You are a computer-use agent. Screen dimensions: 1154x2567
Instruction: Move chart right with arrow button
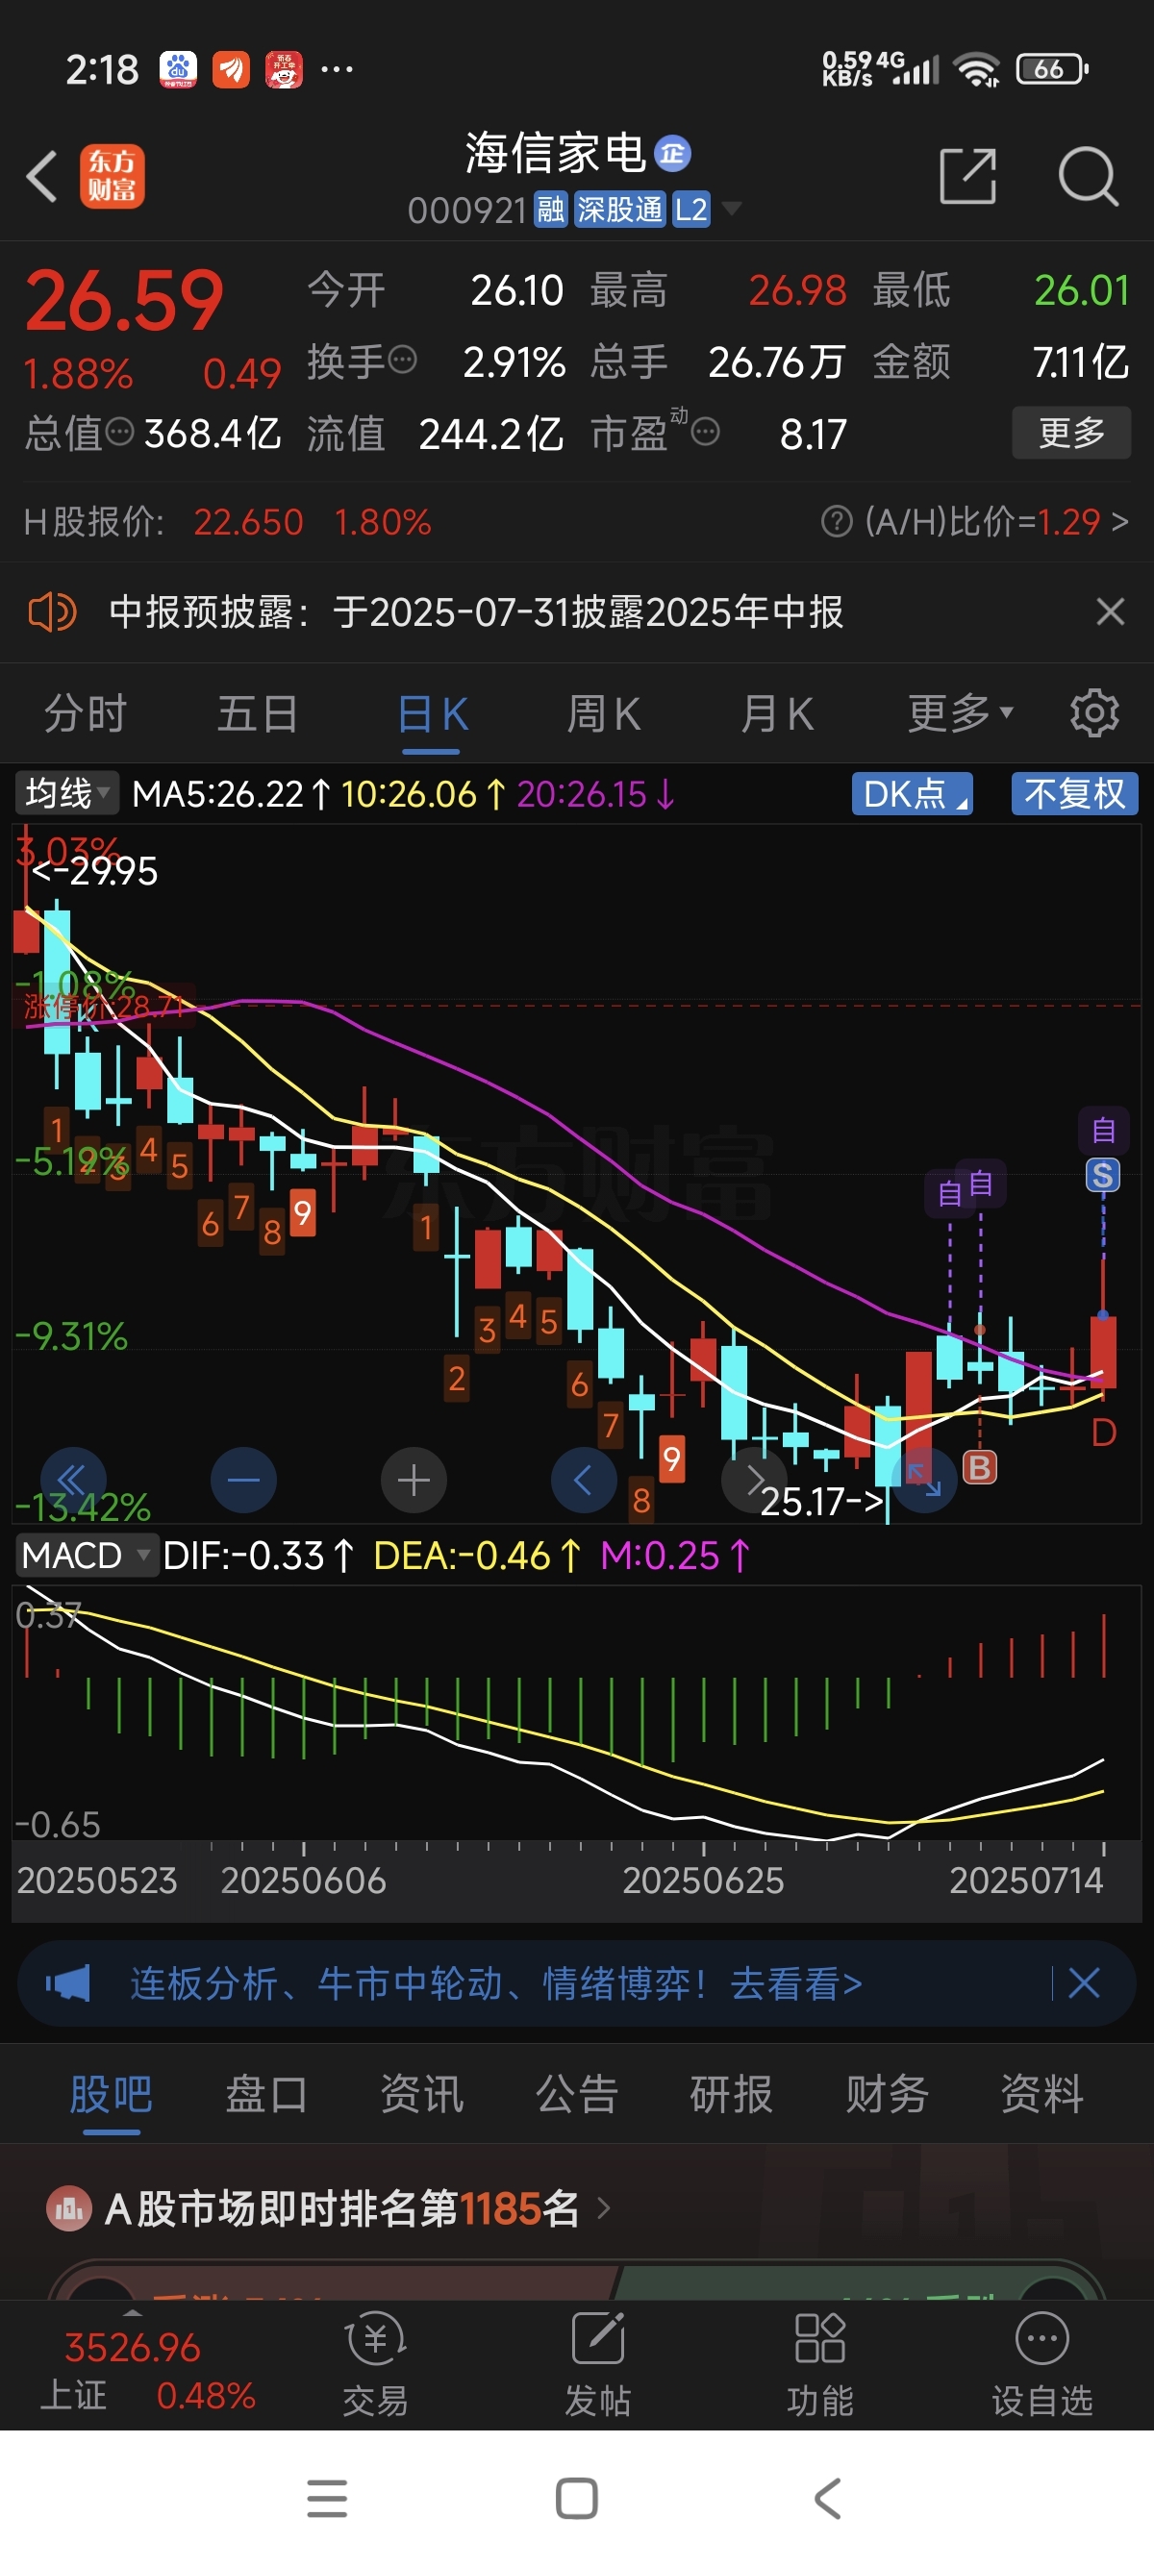click(x=754, y=1480)
